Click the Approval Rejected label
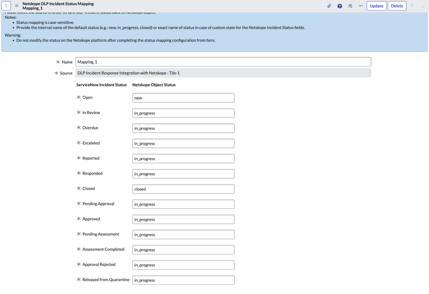Viewport: 429px width, 294px height. [x=99, y=265]
